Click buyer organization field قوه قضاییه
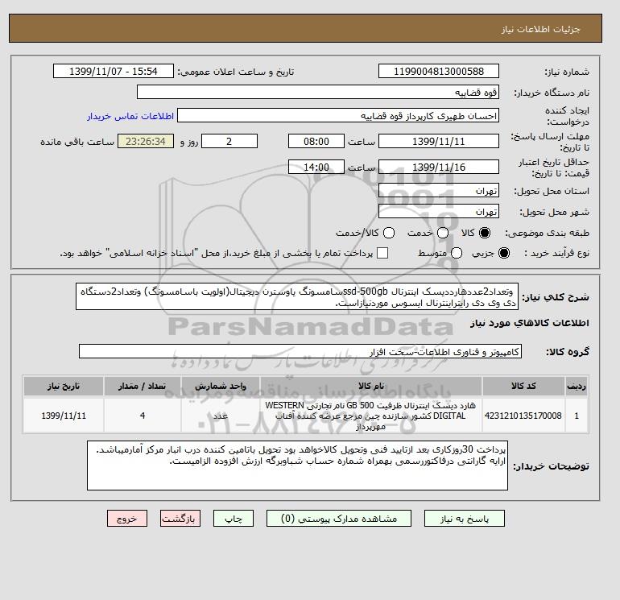620x600 pixels. tap(318, 92)
